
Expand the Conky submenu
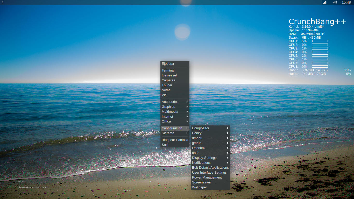pyautogui.click(x=196, y=133)
